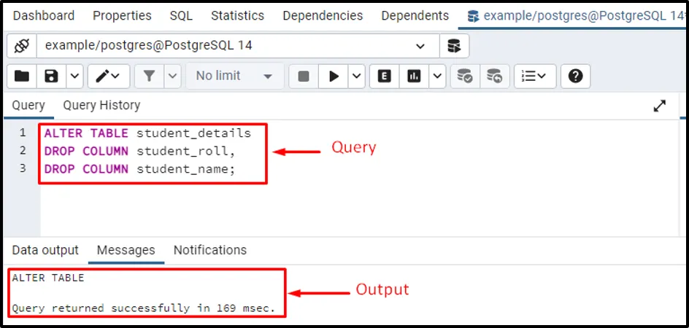Click the Stop query button
This screenshot has width=689, height=328.
[x=304, y=76]
